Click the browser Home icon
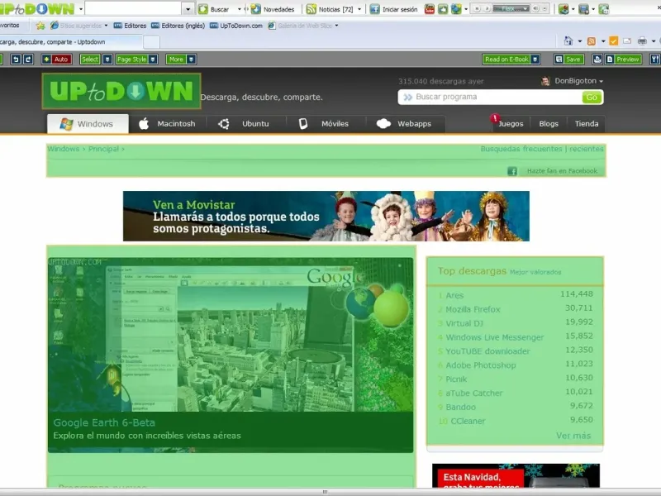This screenshot has height=496, width=661. 568,41
